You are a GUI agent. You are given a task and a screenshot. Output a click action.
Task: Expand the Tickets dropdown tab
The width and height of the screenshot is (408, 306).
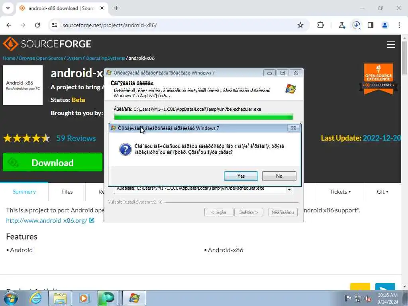pos(340,192)
